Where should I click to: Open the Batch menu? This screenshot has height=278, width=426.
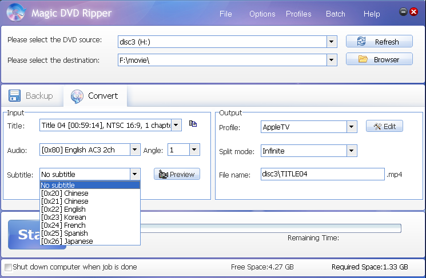[x=336, y=14]
